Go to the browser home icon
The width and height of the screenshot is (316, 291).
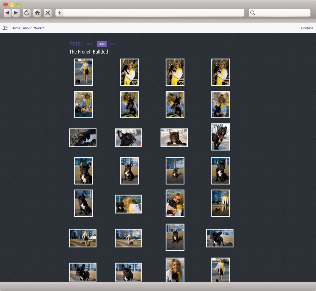37,13
